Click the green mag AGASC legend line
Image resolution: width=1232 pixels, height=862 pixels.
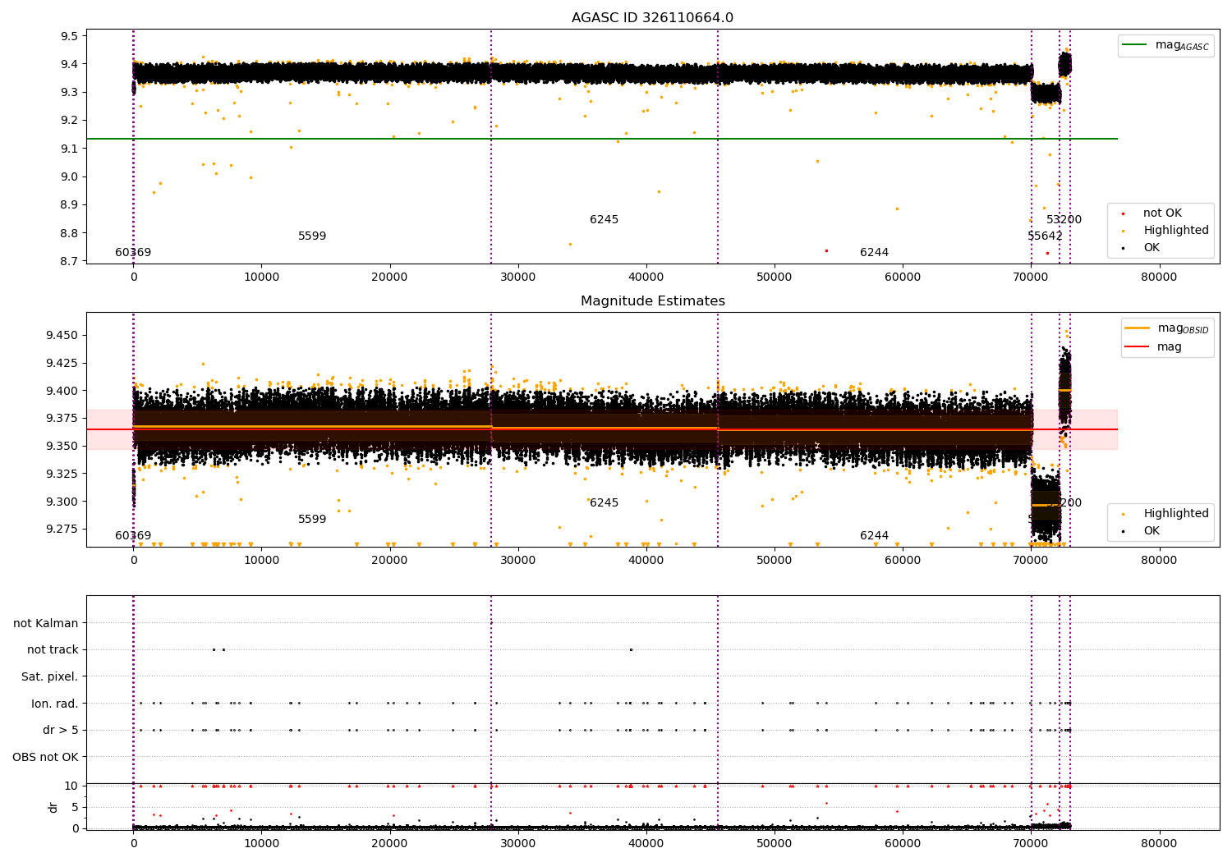(1135, 45)
